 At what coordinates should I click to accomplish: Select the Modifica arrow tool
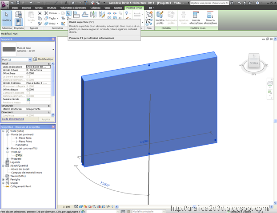[7, 18]
